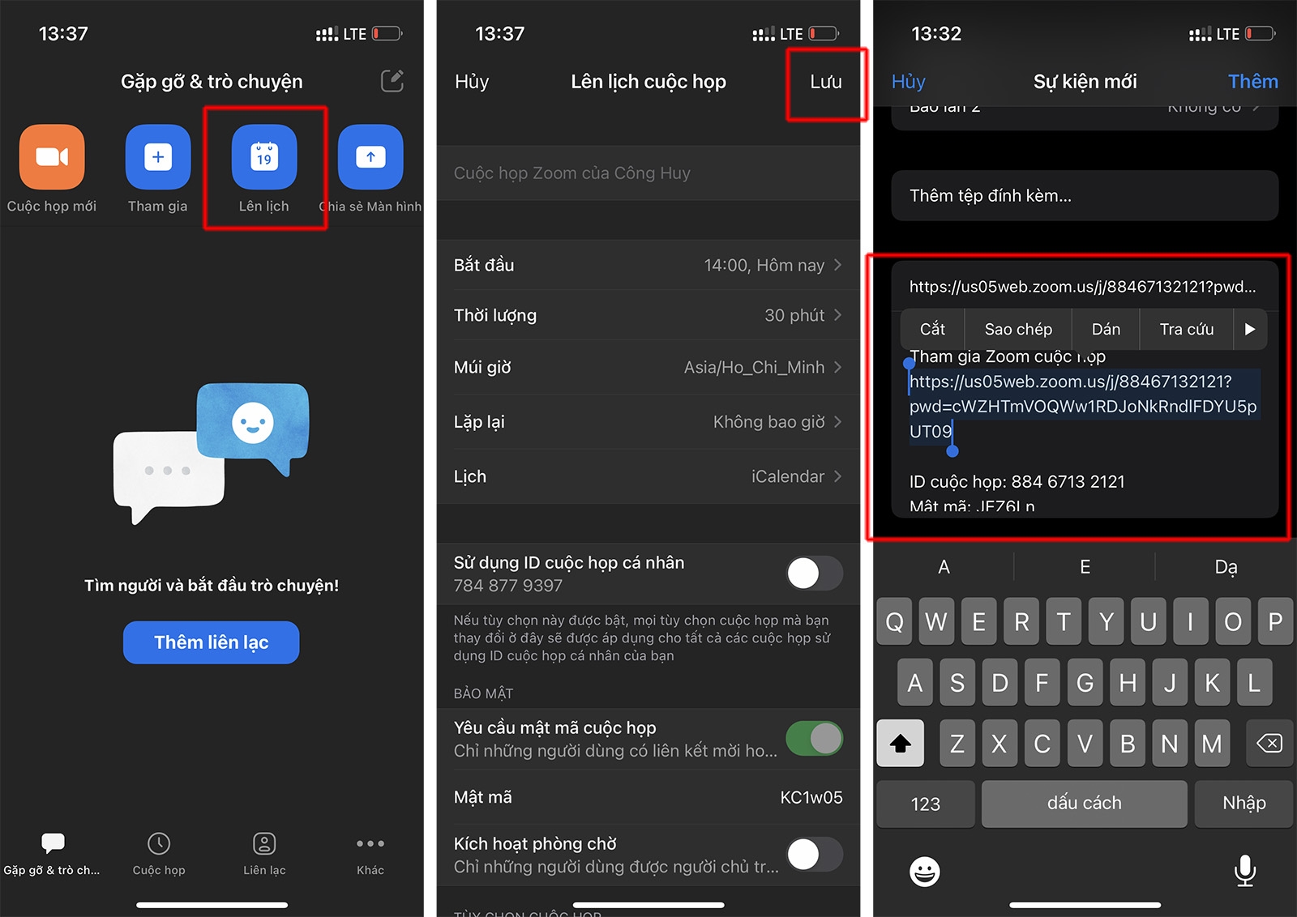Tap the 123 numbers key
The image size is (1297, 917).
point(926,804)
